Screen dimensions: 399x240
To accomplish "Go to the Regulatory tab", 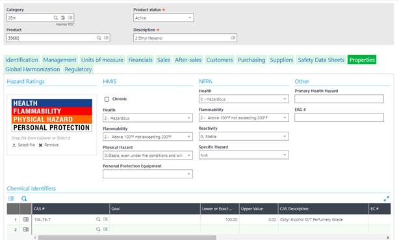I will [78, 69].
